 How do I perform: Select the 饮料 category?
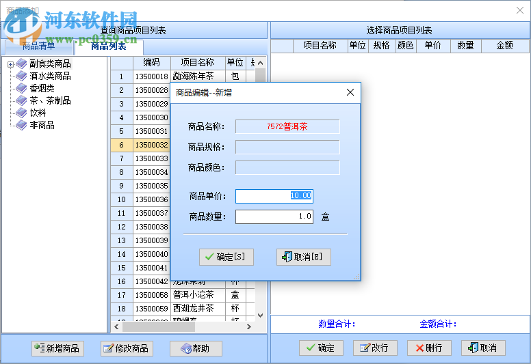point(38,113)
